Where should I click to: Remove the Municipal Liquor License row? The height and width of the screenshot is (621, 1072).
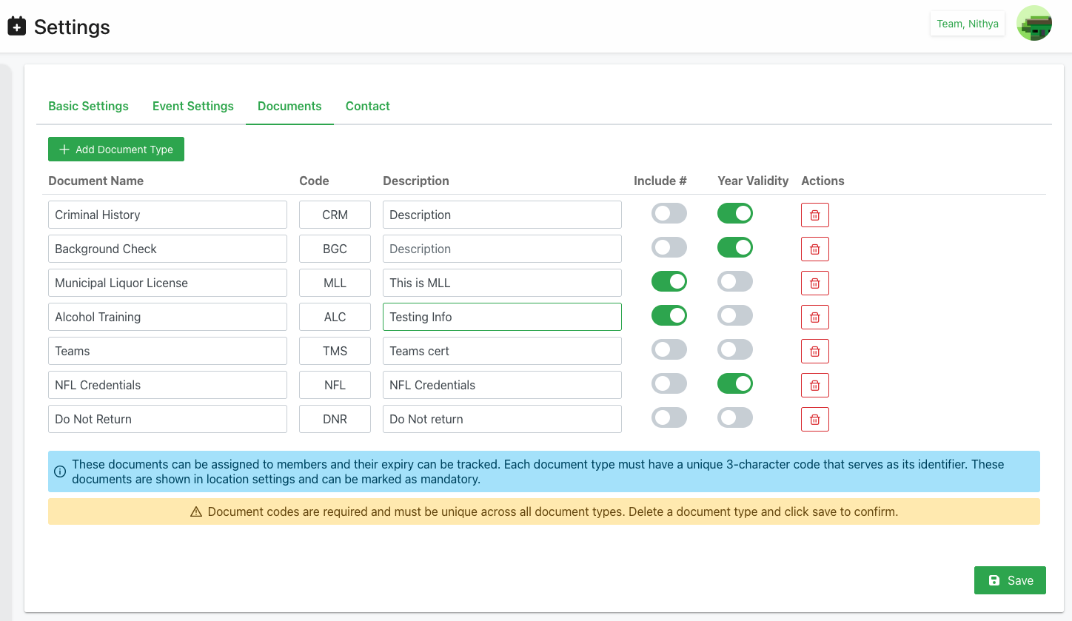(x=814, y=283)
